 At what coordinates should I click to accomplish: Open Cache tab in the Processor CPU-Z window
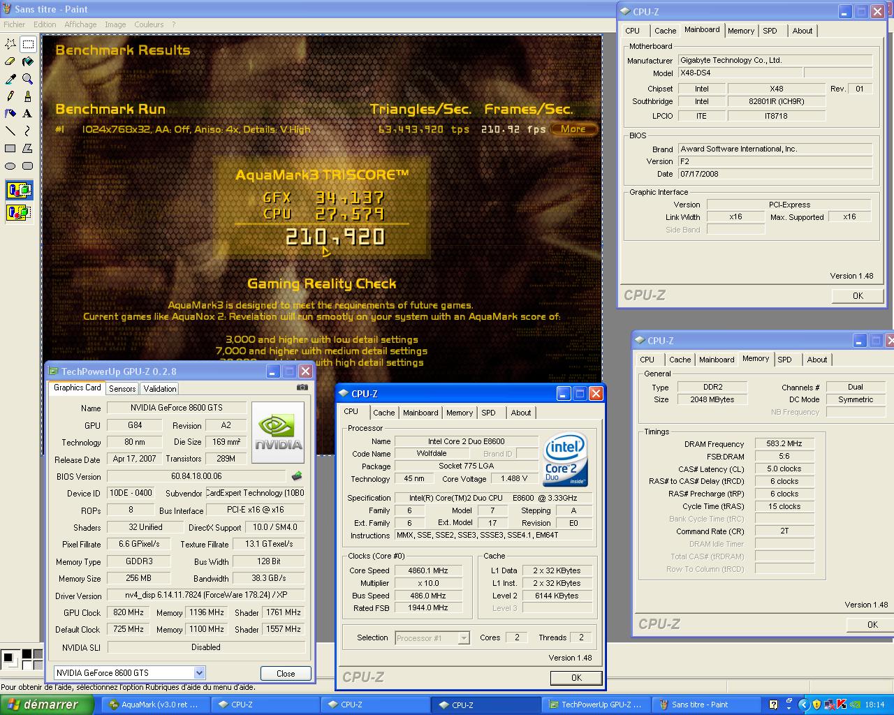384,413
